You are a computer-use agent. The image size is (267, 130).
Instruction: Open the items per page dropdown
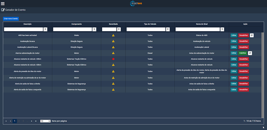click(45, 121)
